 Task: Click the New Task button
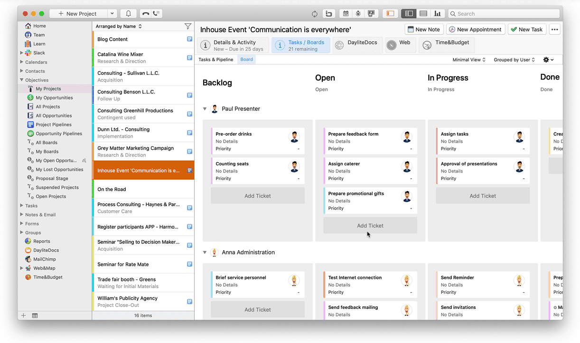(x=526, y=29)
